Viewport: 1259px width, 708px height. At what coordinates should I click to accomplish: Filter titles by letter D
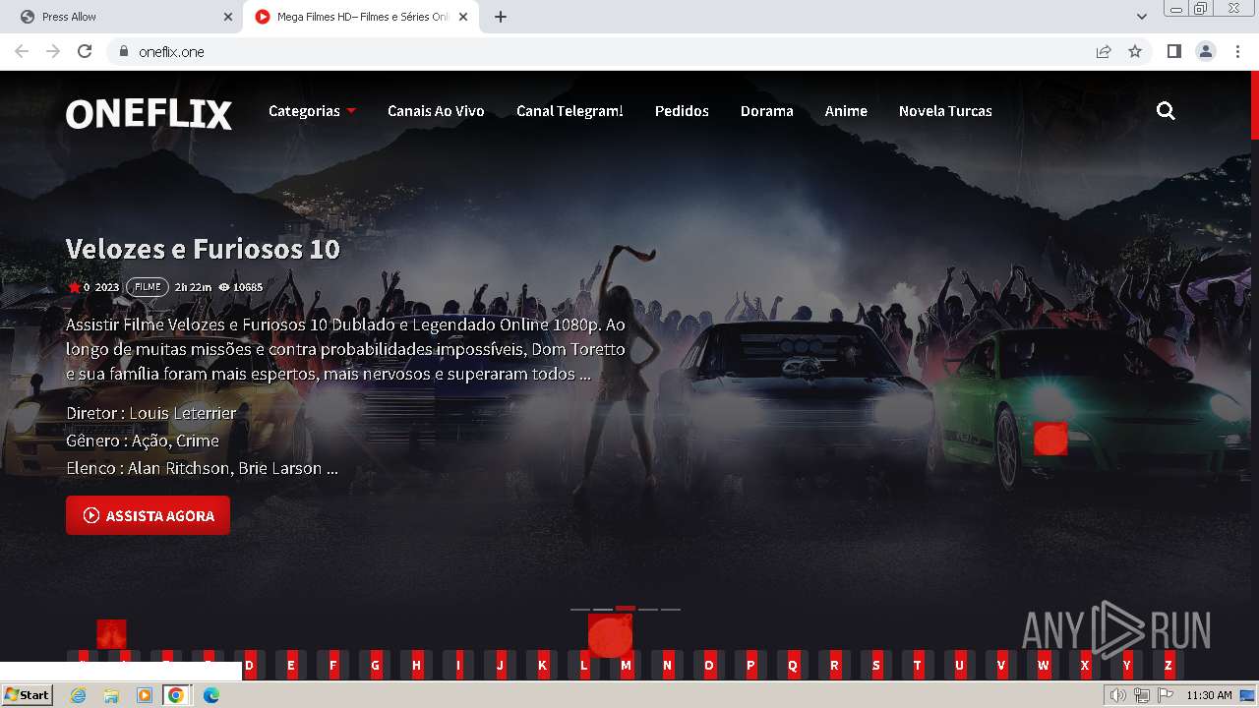point(249,666)
